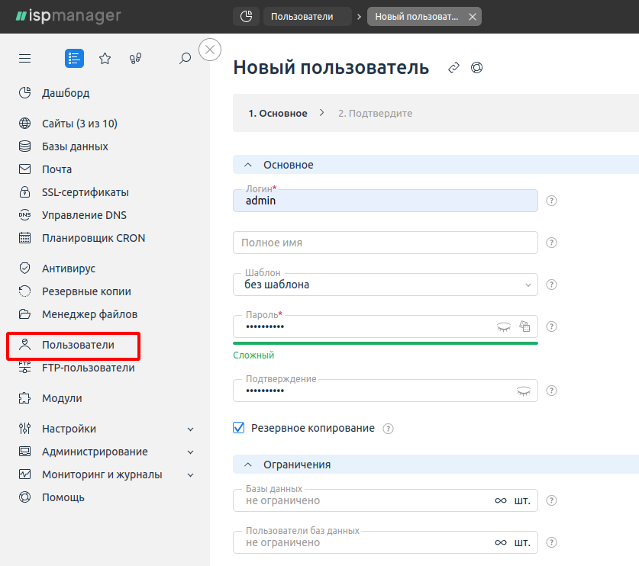This screenshot has width=639, height=566.
Task: Open SSL-сертификаты in sidebar
Action: [x=86, y=192]
